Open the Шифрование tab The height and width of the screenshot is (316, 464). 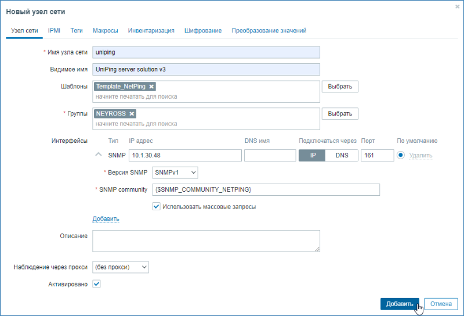click(203, 31)
